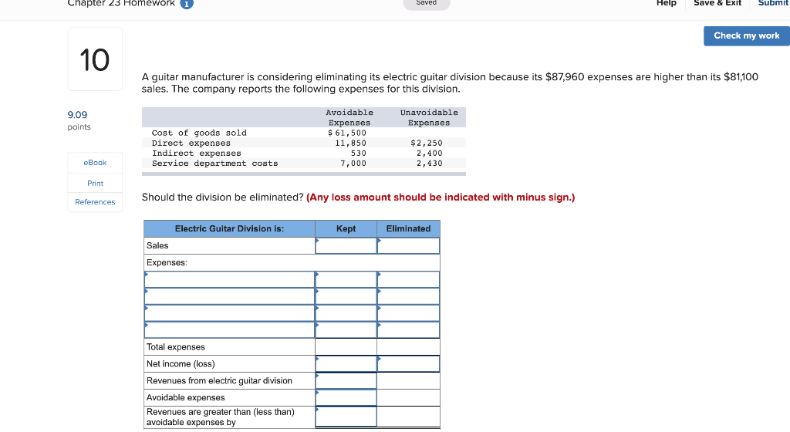Click the Total expenses row label
This screenshot has height=432, width=790.
pos(175,347)
